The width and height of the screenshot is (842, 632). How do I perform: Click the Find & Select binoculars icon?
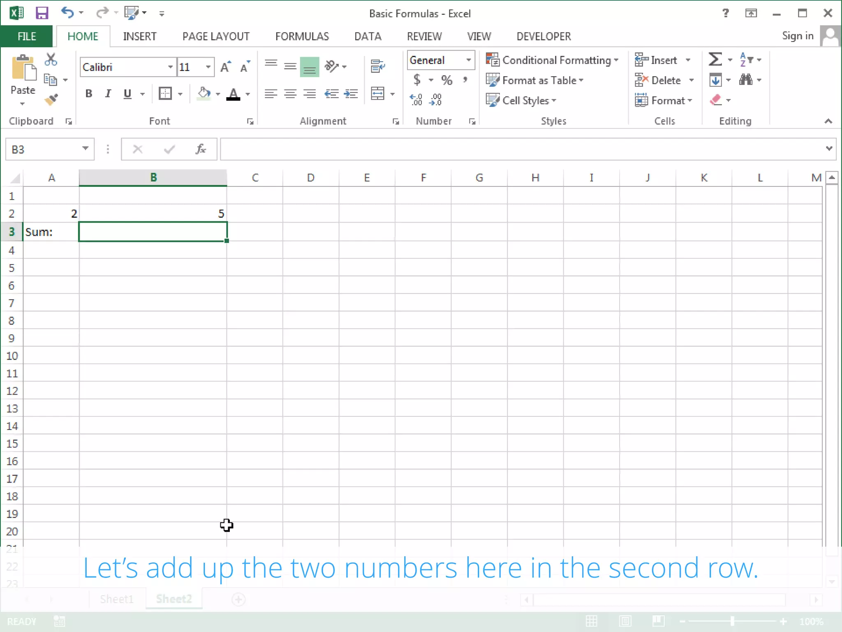point(746,80)
